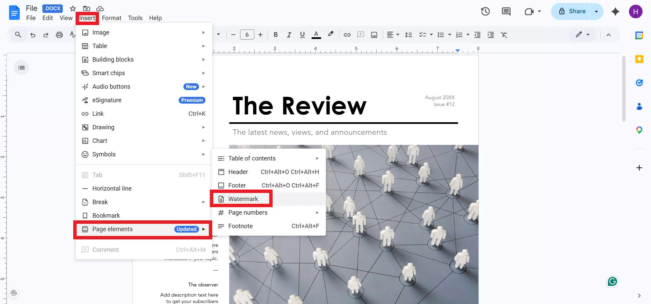Open Page numbers submenu
Image resolution: width=651 pixels, height=304 pixels.
tap(269, 213)
